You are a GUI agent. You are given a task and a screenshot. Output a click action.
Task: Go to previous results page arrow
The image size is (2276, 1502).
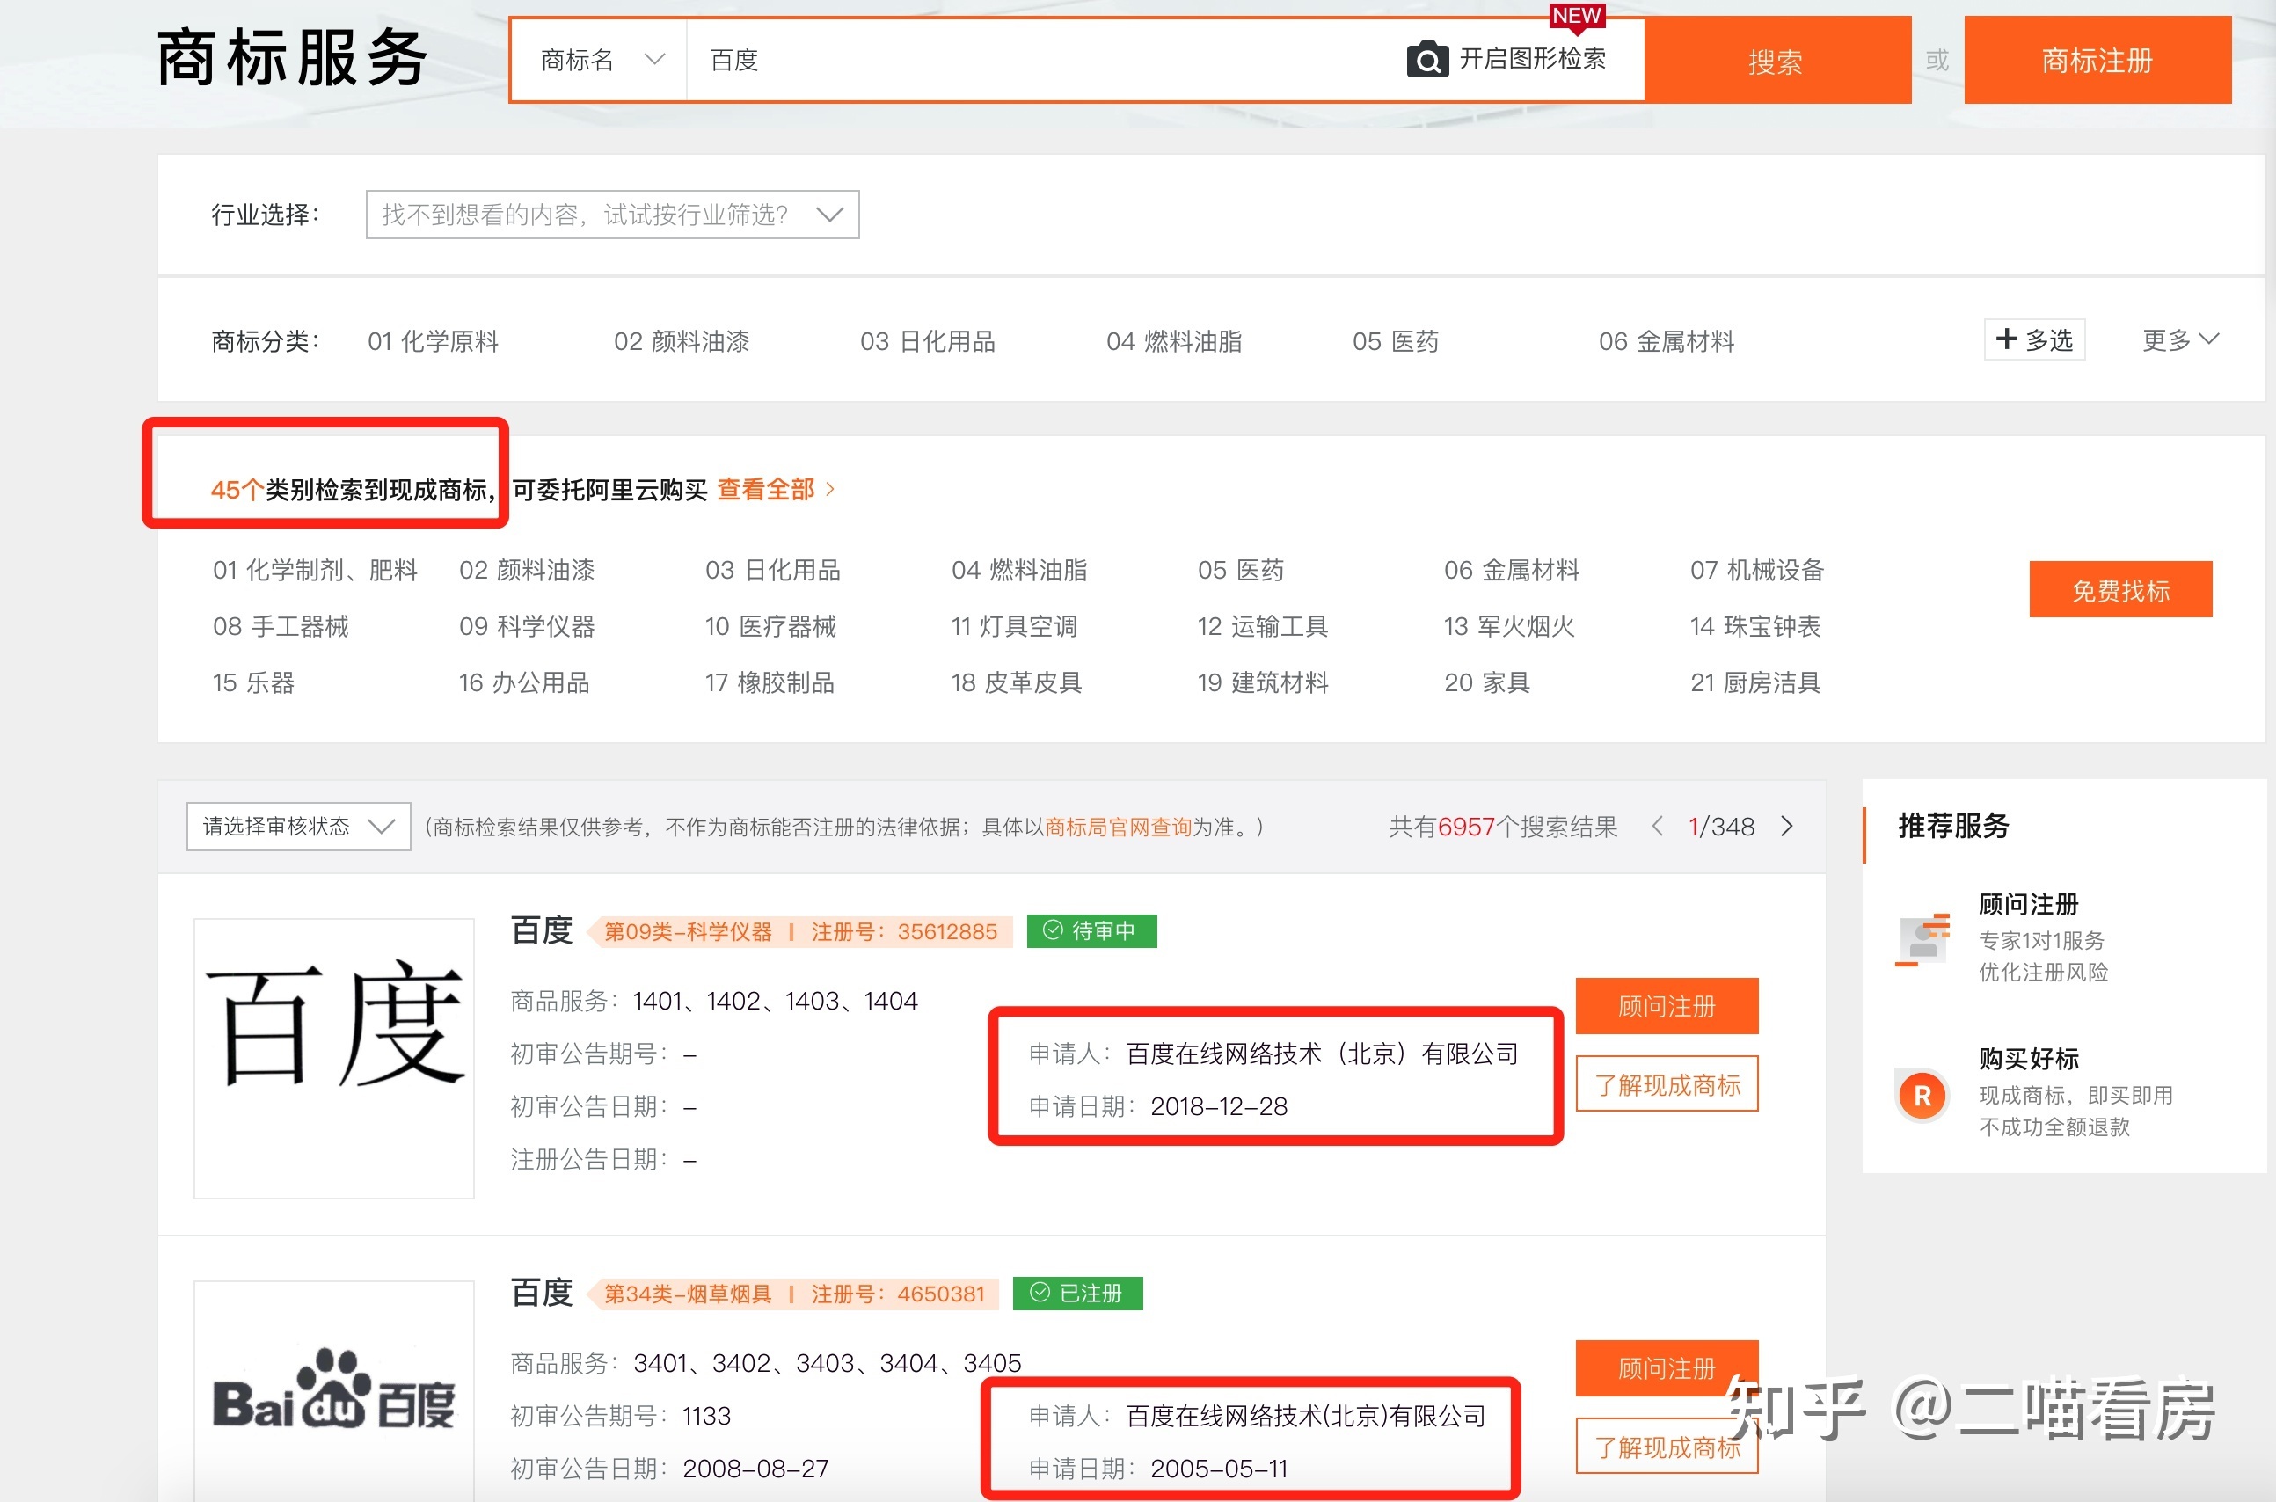point(1657,826)
